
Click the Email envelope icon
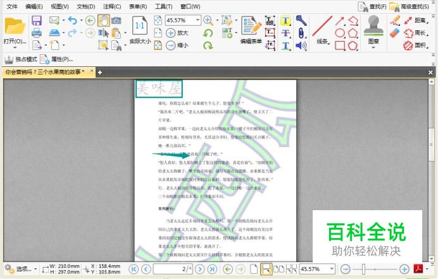(54, 20)
